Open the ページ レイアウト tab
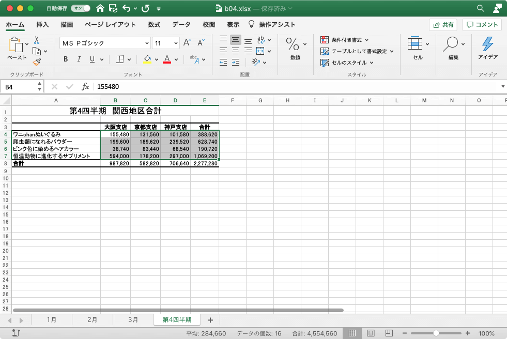 click(x=110, y=25)
